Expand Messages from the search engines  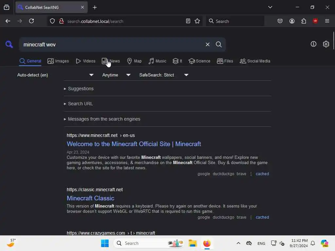coord(102,119)
